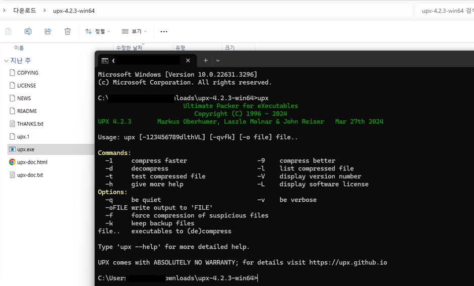Click the LICENSE file icon
This screenshot has height=286, width=474.
click(x=12, y=85)
